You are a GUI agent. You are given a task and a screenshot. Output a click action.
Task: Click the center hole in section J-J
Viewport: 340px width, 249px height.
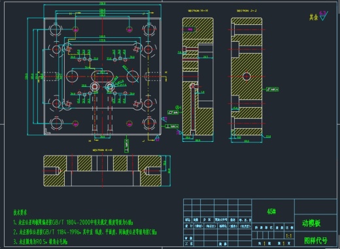(x=246, y=76)
